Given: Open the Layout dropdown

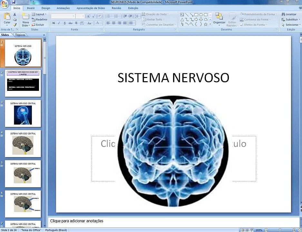Looking at the screenshot, I should 39,14.
